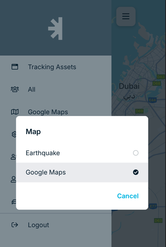Click the Dubai label on the map
Image resolution: width=166 pixels, height=247 pixels.
coord(129,86)
